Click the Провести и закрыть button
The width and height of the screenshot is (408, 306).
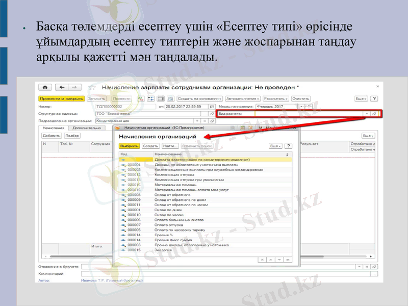click(x=61, y=98)
